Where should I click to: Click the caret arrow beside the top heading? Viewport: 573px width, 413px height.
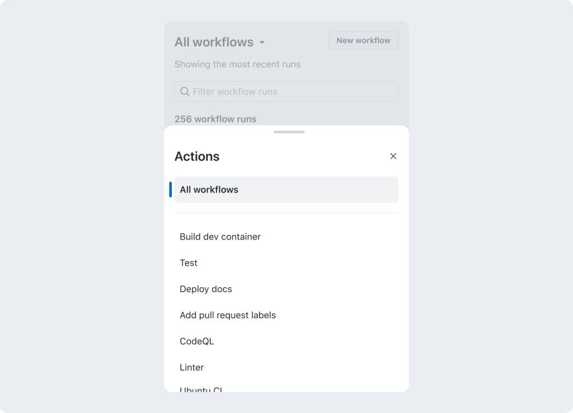(262, 43)
